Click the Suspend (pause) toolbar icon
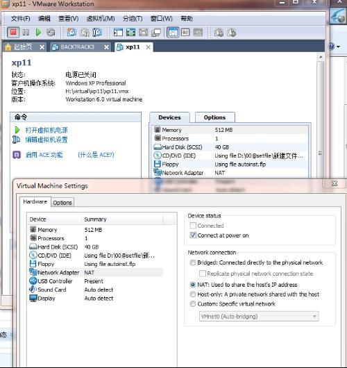 point(26,32)
